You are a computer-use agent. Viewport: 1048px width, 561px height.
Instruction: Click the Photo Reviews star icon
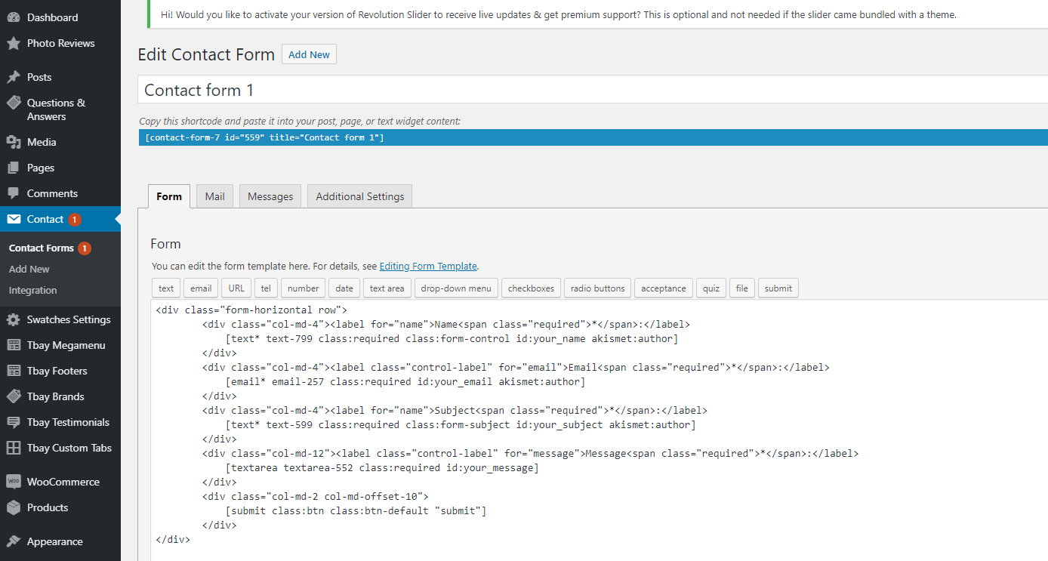click(14, 43)
